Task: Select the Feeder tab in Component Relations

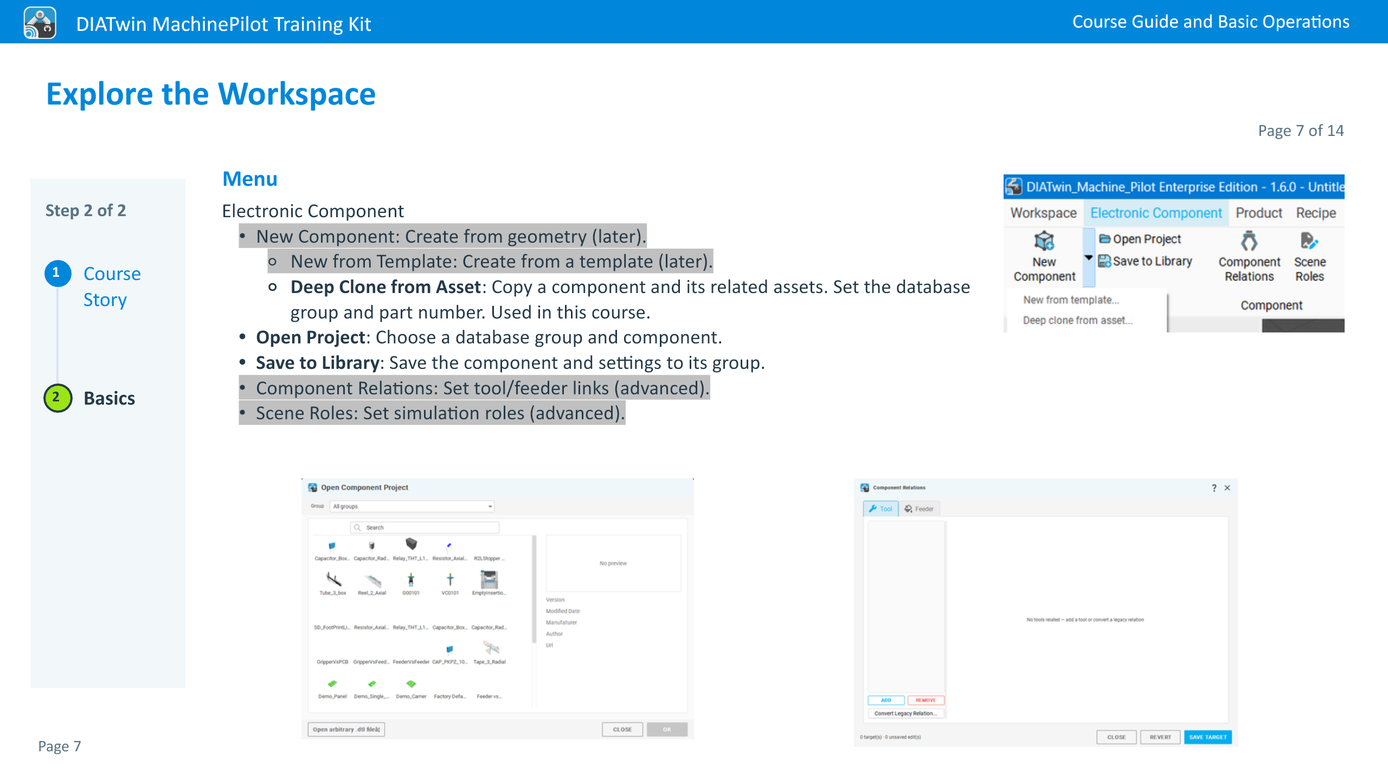Action: 919,509
